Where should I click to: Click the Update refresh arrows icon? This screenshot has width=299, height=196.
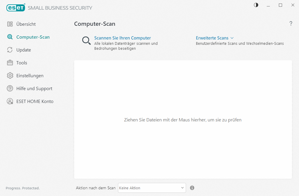point(10,50)
